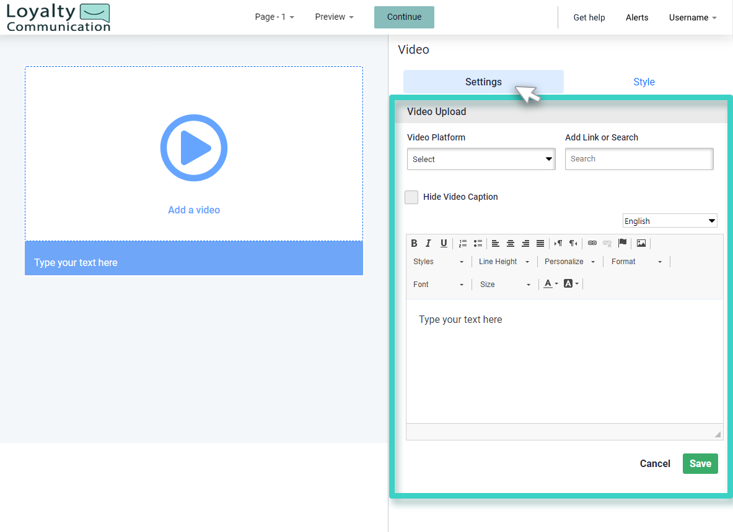
Task: Insert a link in the text editor
Action: [x=592, y=243]
